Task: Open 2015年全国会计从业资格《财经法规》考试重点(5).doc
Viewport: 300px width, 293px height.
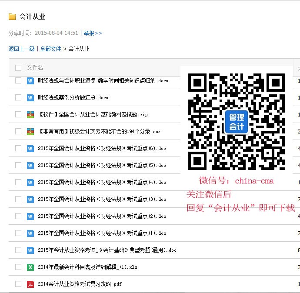Action: [102, 166]
